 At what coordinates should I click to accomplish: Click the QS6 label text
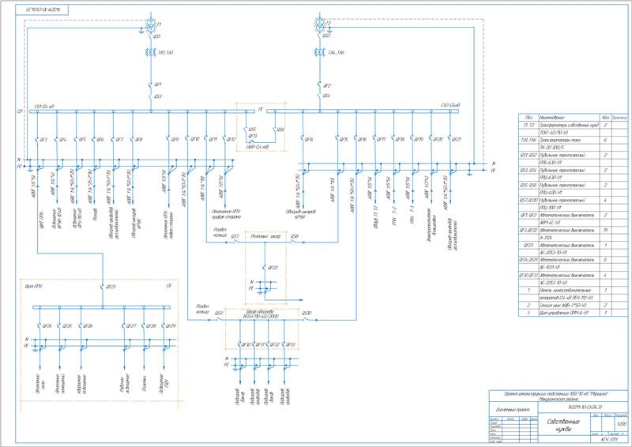[x=280, y=130]
